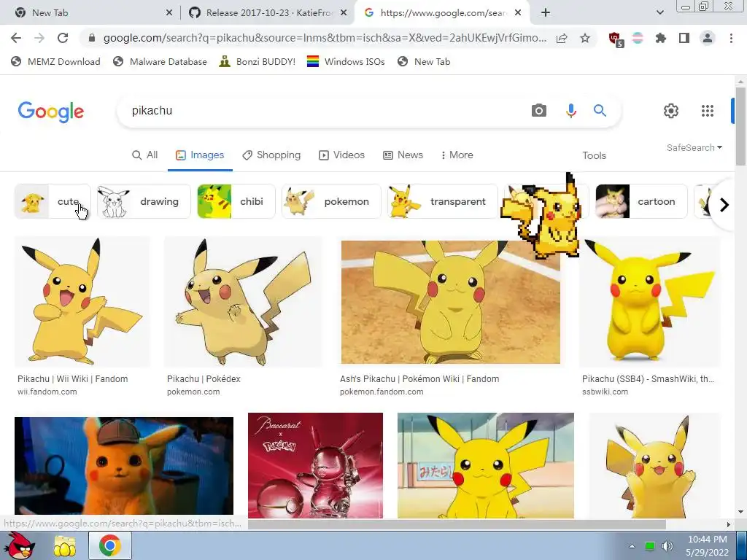747x560 pixels.
Task: Open volume speaker in system tray
Action: coord(667,546)
